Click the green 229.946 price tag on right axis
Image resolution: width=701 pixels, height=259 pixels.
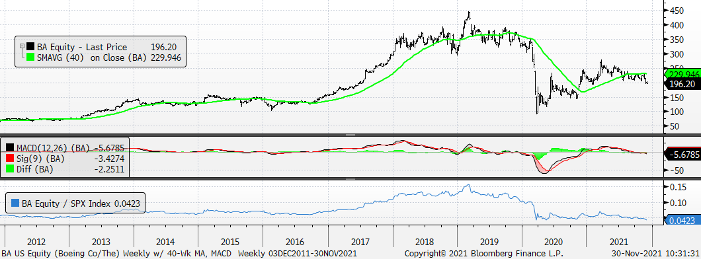click(683, 74)
